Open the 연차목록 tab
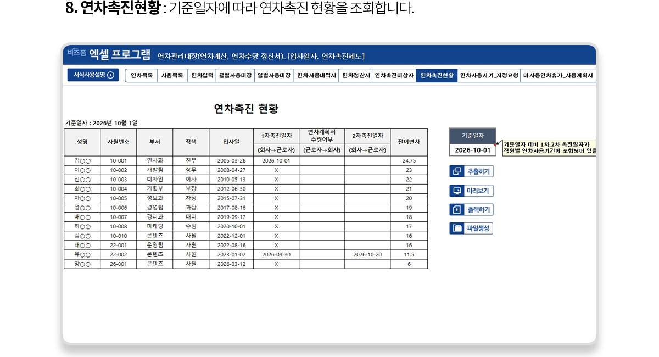 point(142,76)
